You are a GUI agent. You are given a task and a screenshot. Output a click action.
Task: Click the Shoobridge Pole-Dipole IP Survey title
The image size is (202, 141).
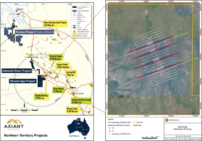(183, 128)
